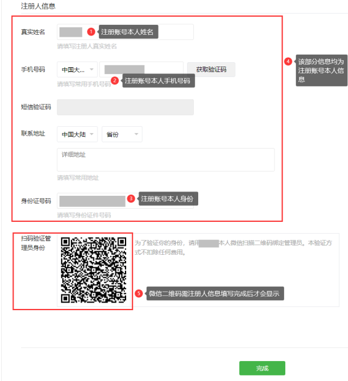
Task: Click the red number 1 annotation marker
Action: pyautogui.click(x=91, y=32)
